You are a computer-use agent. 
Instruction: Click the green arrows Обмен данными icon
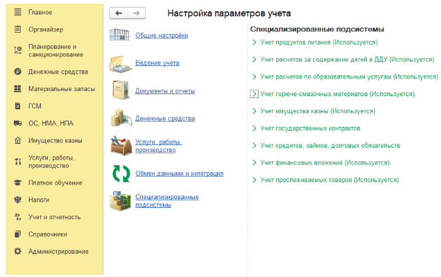pyautogui.click(x=121, y=173)
